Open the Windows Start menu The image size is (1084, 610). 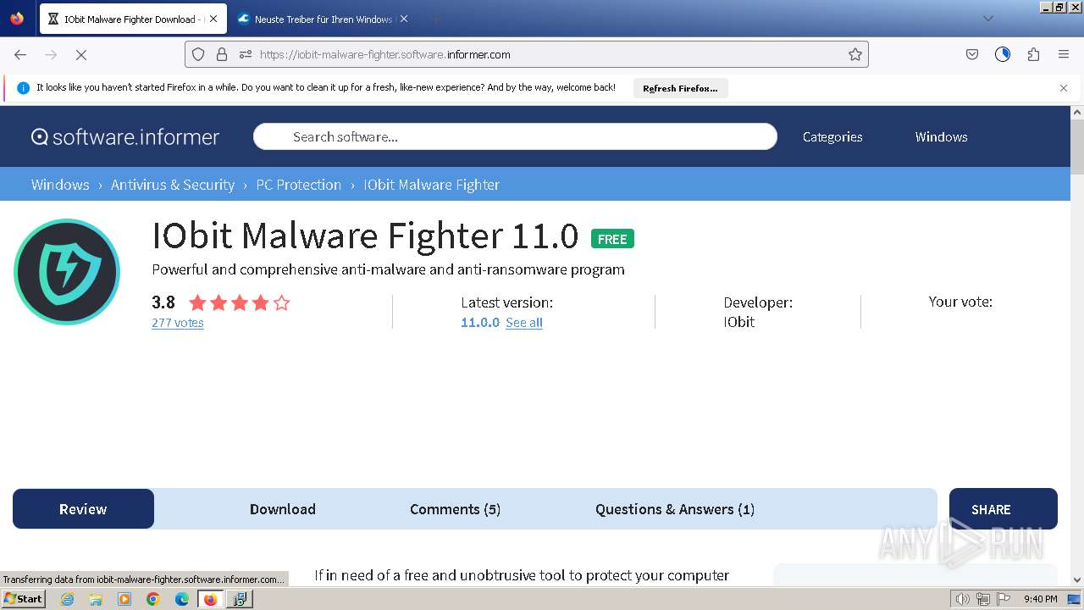[24, 599]
